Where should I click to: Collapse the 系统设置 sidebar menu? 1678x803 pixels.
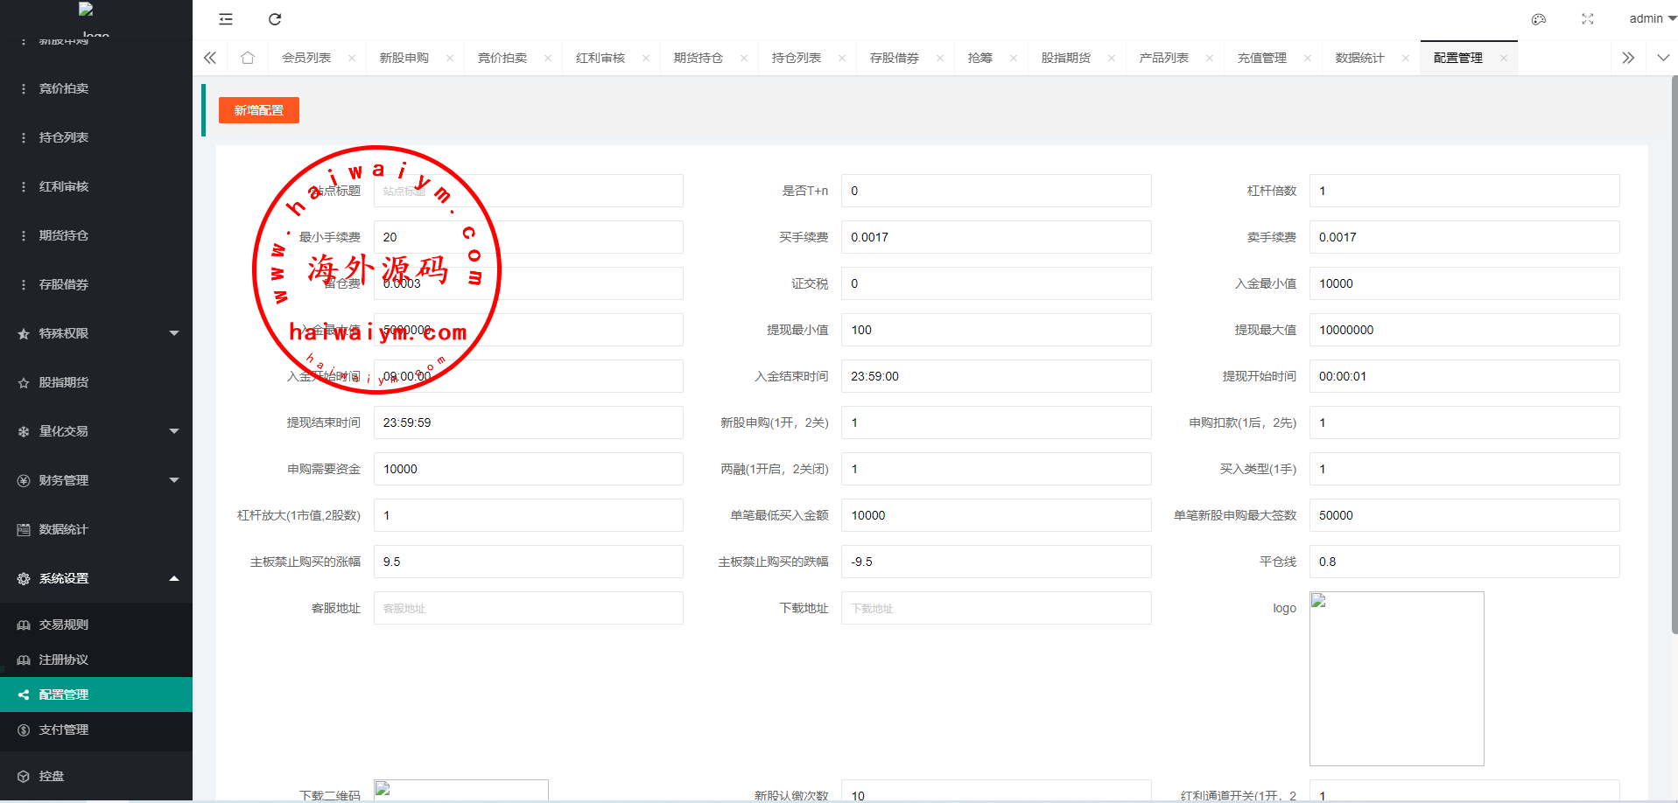(x=96, y=578)
